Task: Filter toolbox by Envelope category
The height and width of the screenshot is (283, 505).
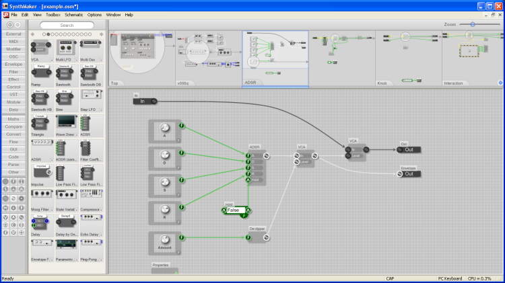Action: tap(13, 65)
